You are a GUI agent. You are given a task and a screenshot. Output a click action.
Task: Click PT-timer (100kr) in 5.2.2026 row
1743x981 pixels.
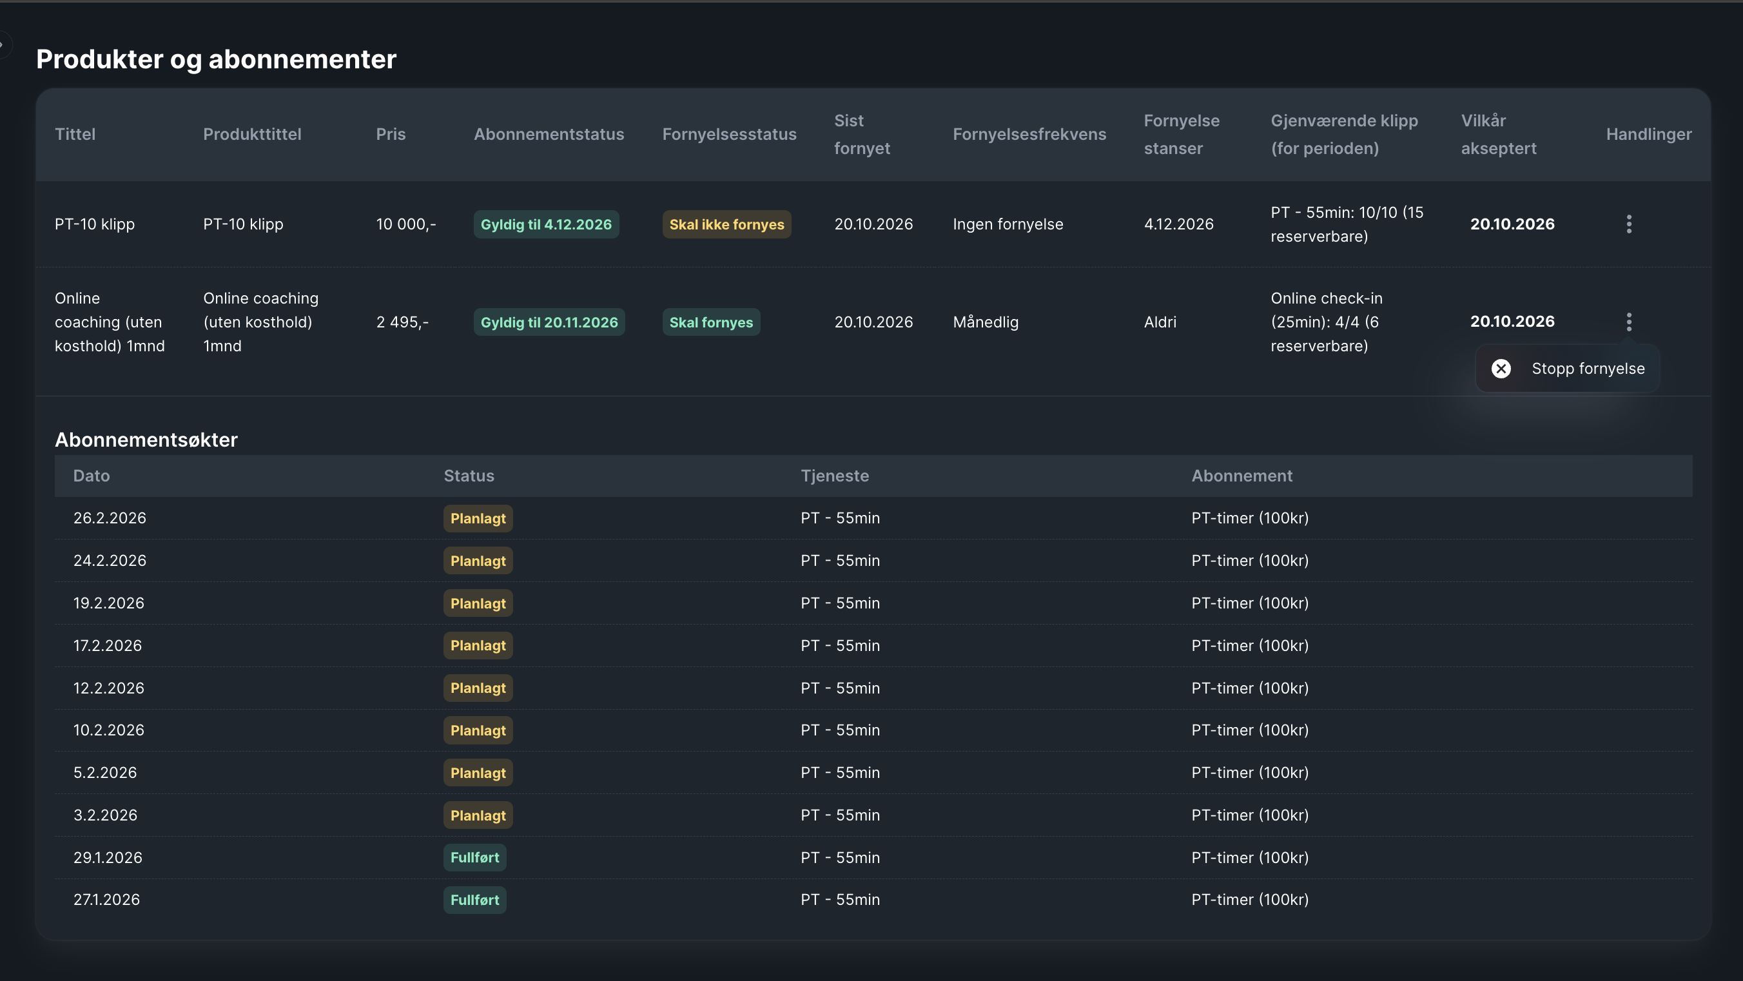(1250, 773)
